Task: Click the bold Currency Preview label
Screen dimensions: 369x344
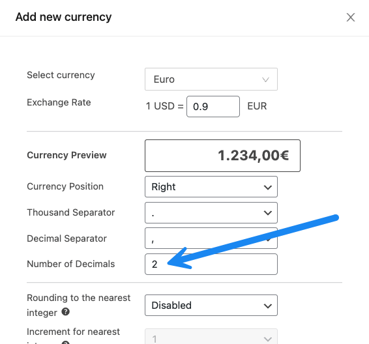Action: point(66,155)
